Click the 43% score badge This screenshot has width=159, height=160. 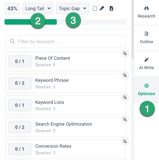coord(12,8)
